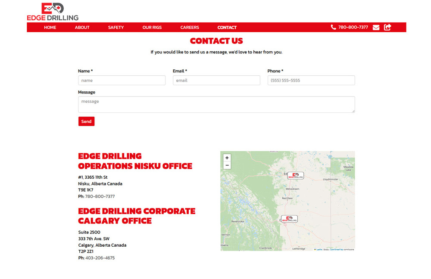The width and height of the screenshot is (431, 279).
Task: Go to the Home page
Action: (x=50, y=28)
